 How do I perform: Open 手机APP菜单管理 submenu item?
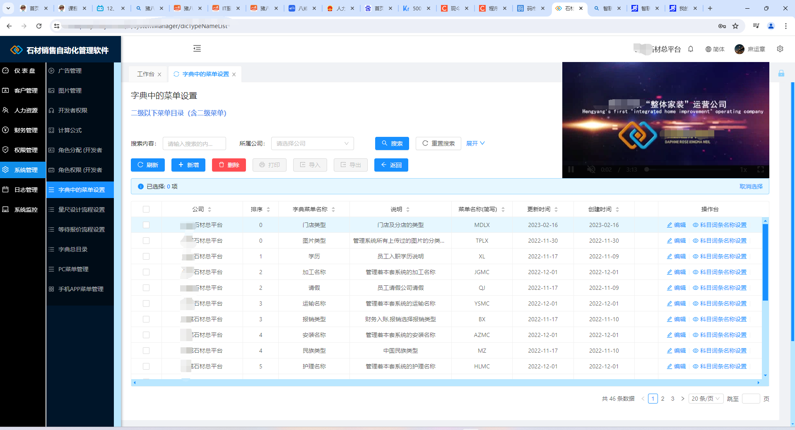80,289
